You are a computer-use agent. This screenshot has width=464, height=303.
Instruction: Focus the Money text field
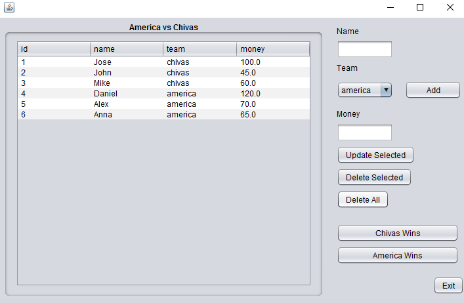[365, 132]
